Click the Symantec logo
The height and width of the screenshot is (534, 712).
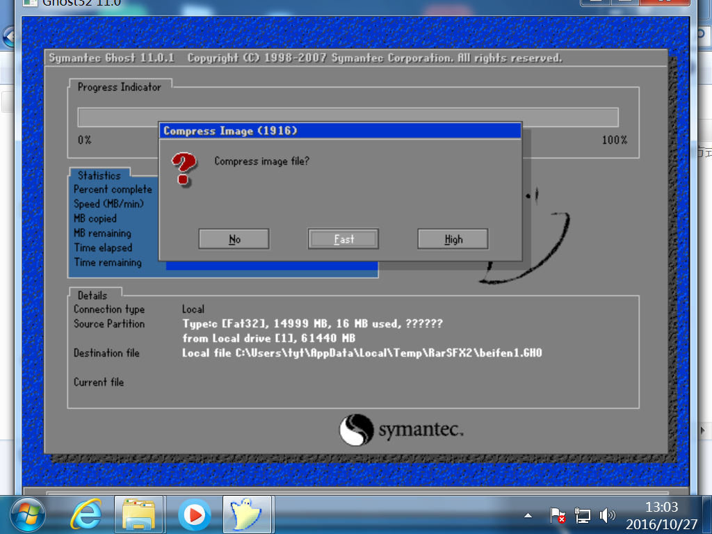(x=401, y=430)
